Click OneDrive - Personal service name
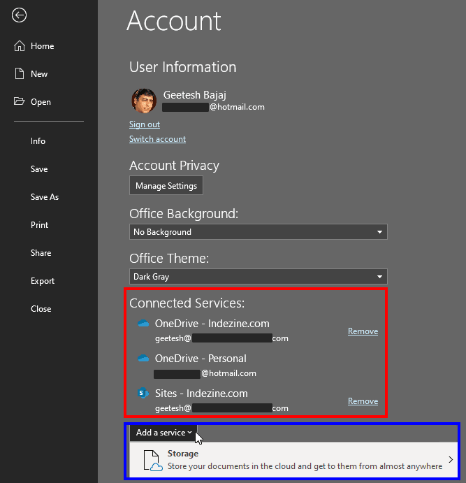 [x=201, y=359]
